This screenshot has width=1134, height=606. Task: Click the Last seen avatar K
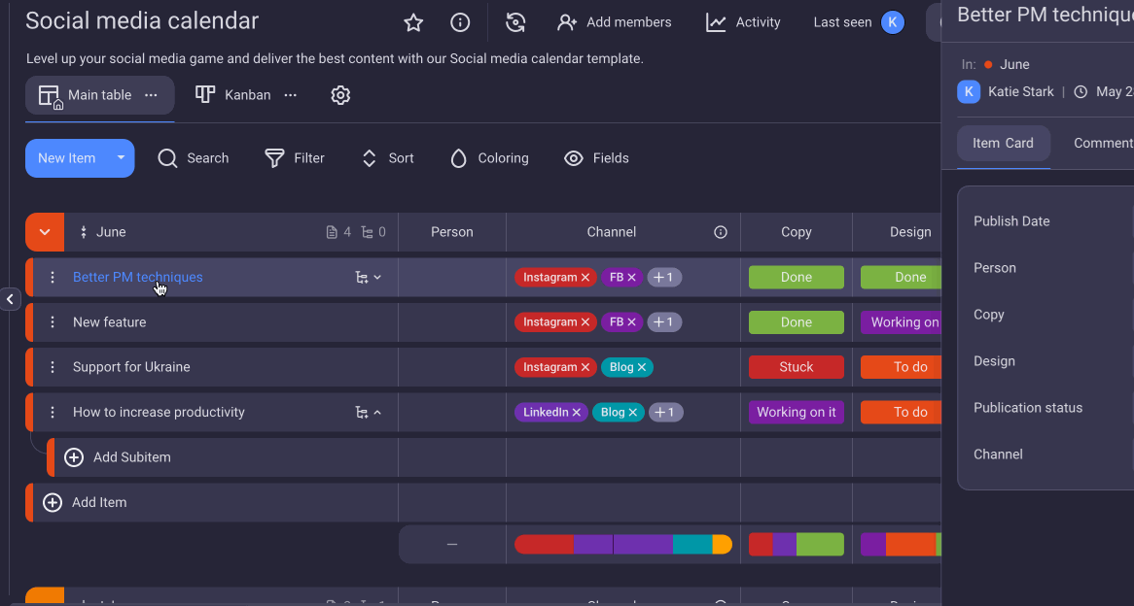[x=893, y=22]
